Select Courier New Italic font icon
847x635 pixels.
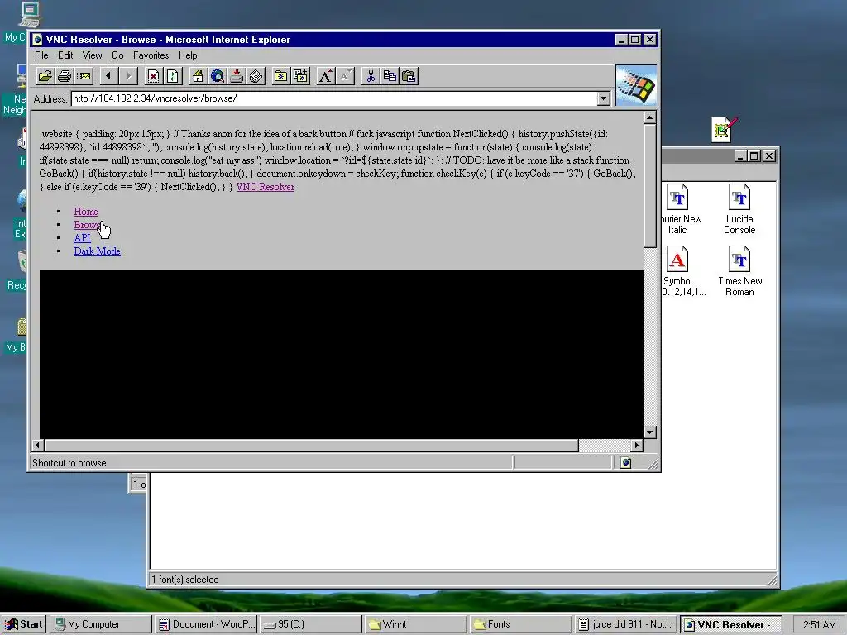click(x=678, y=209)
